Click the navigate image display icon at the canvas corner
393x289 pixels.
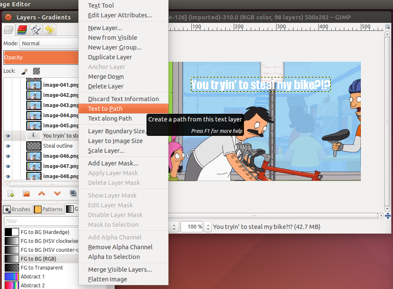pyautogui.click(x=388, y=216)
